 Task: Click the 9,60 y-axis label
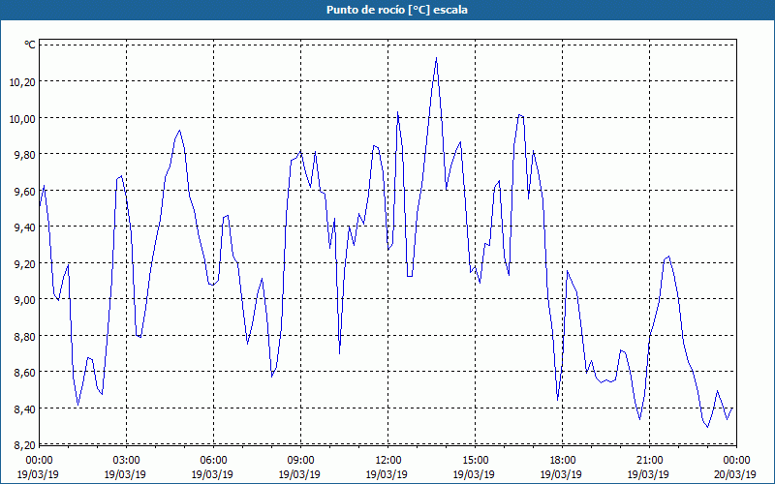[25, 191]
